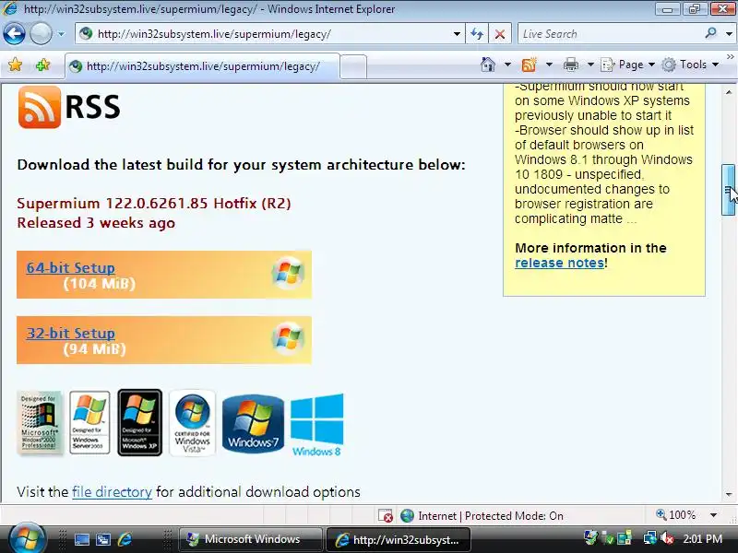Screen dimensions: 738x553
Task: Open the release notes link
Action: tap(560, 263)
